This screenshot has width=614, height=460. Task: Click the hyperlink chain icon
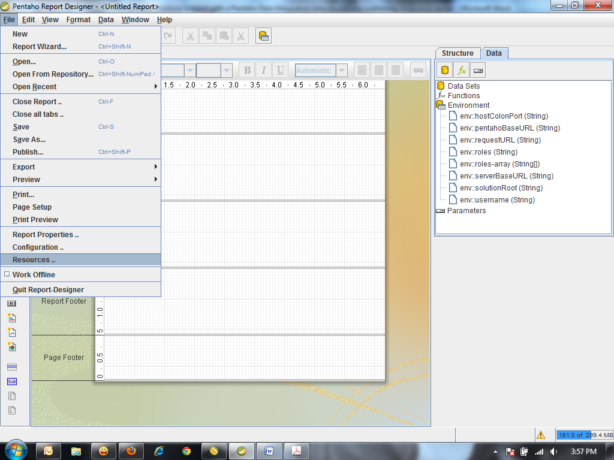tap(418, 71)
